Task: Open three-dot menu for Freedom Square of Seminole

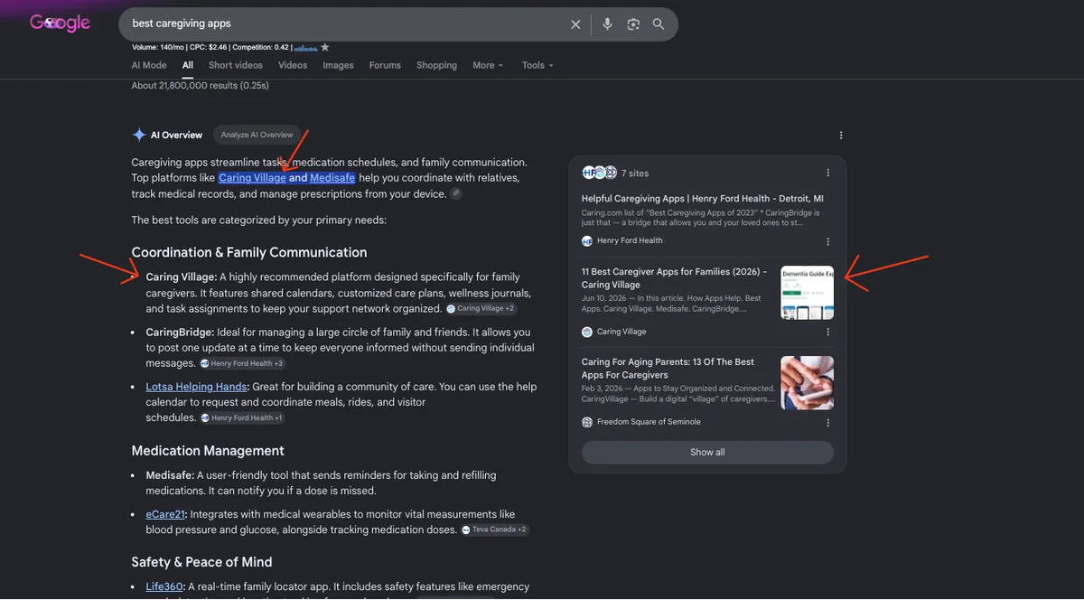Action: pyautogui.click(x=828, y=422)
